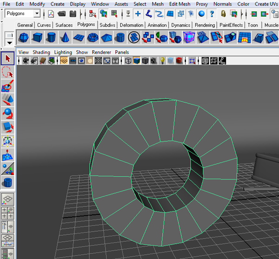The image size is (279, 259).
Task: Click the single perspective view layout button
Action: pyautogui.click(x=7, y=199)
